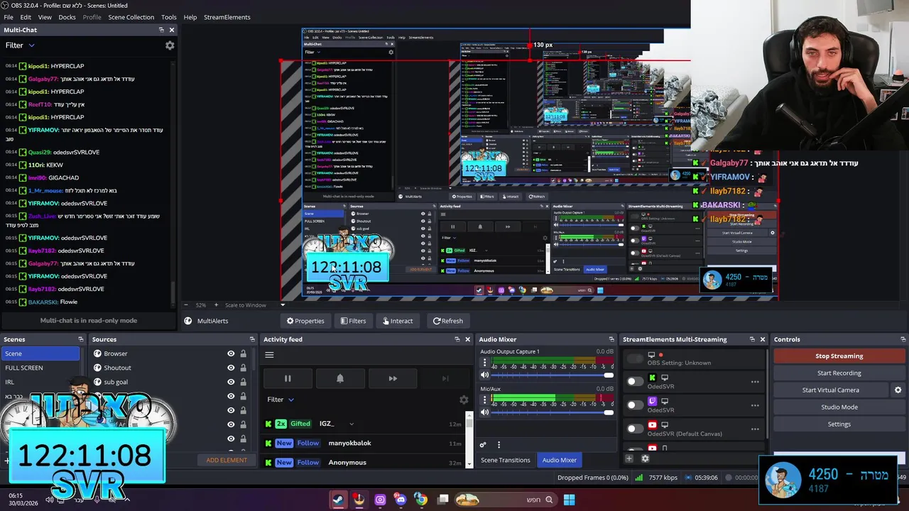Click ADD ELEMENT in Sources

point(227,460)
